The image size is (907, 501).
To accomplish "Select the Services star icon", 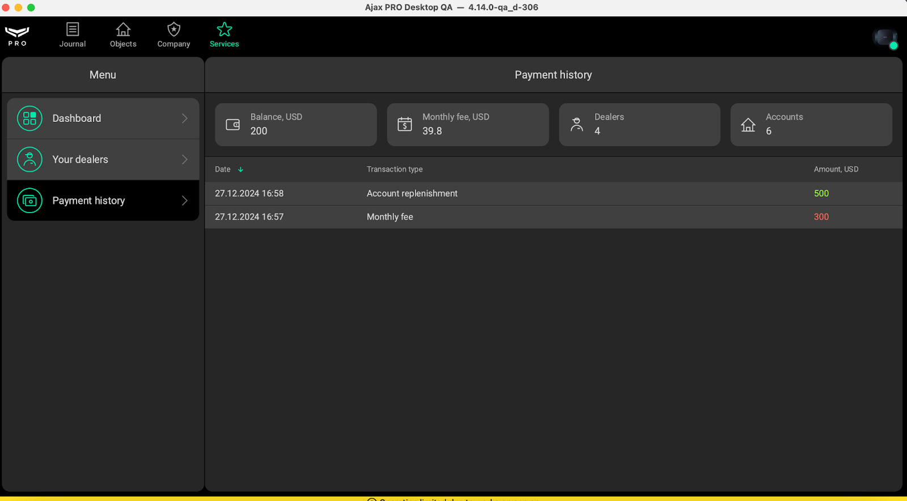I will coord(224,29).
